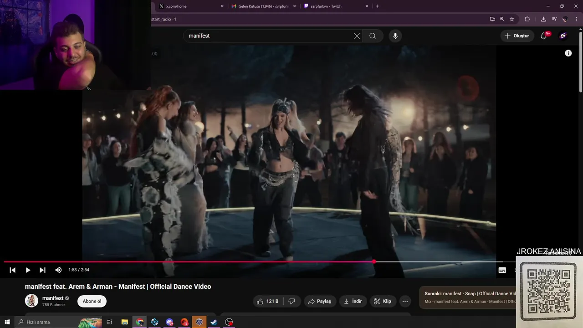
Task: Open media controls music icon
Action: tap(554, 19)
